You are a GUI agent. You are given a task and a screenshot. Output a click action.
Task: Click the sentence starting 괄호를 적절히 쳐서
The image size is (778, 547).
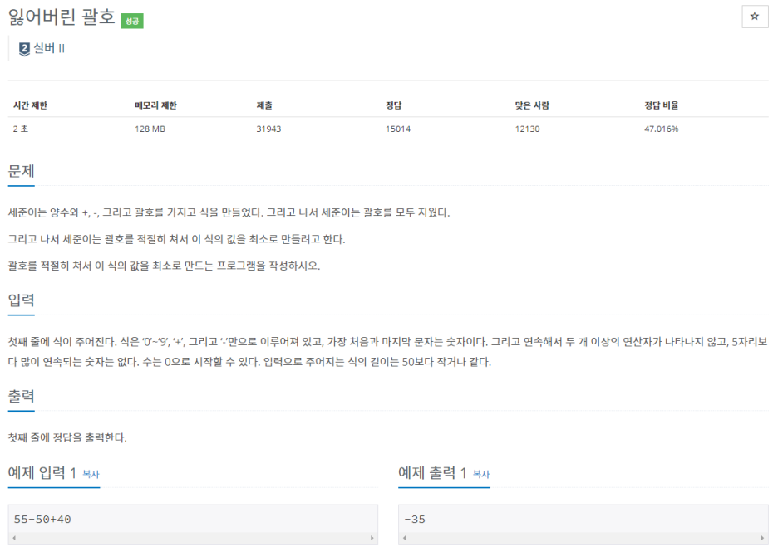pyautogui.click(x=165, y=266)
